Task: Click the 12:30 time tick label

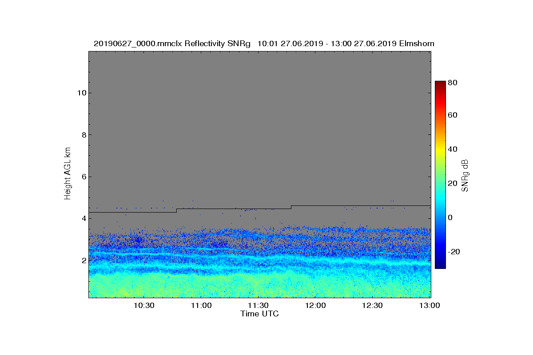Action: point(372,306)
